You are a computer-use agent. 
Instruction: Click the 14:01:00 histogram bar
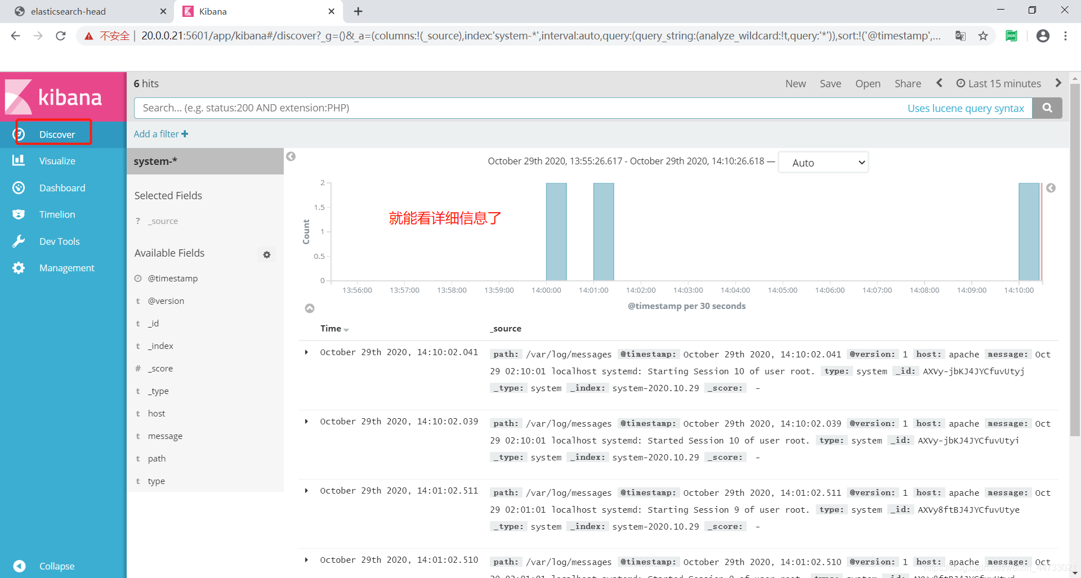point(604,231)
